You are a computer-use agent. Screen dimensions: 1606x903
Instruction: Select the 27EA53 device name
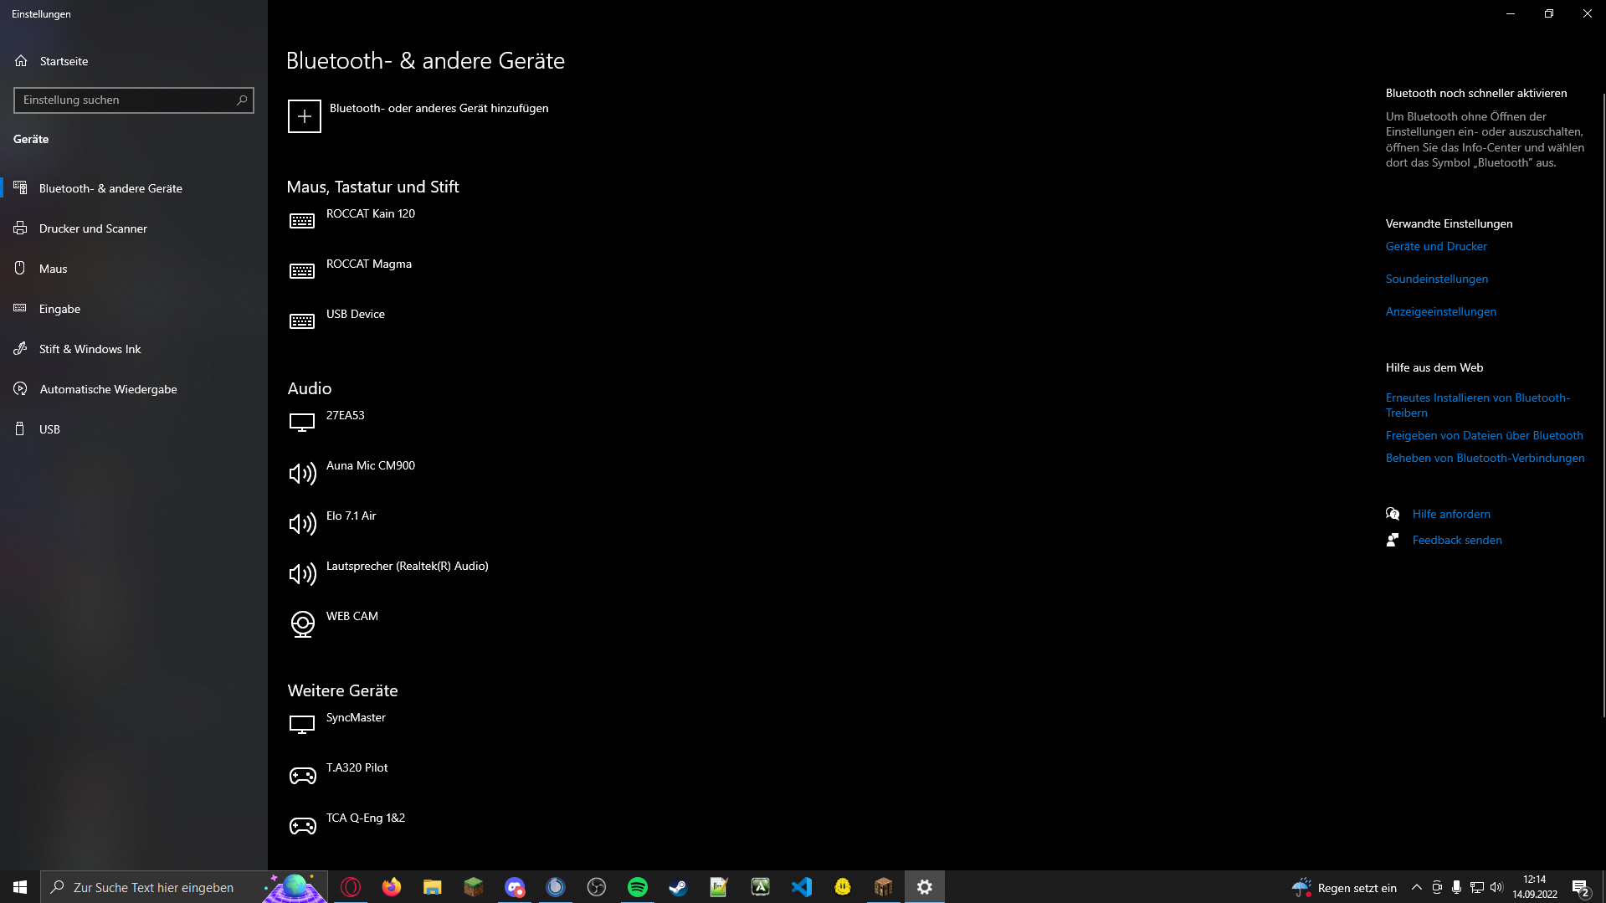(x=346, y=415)
